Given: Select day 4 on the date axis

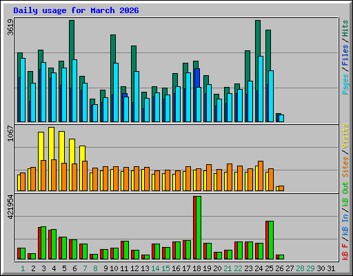Looking at the screenshot, I should pyautogui.click(x=54, y=268).
